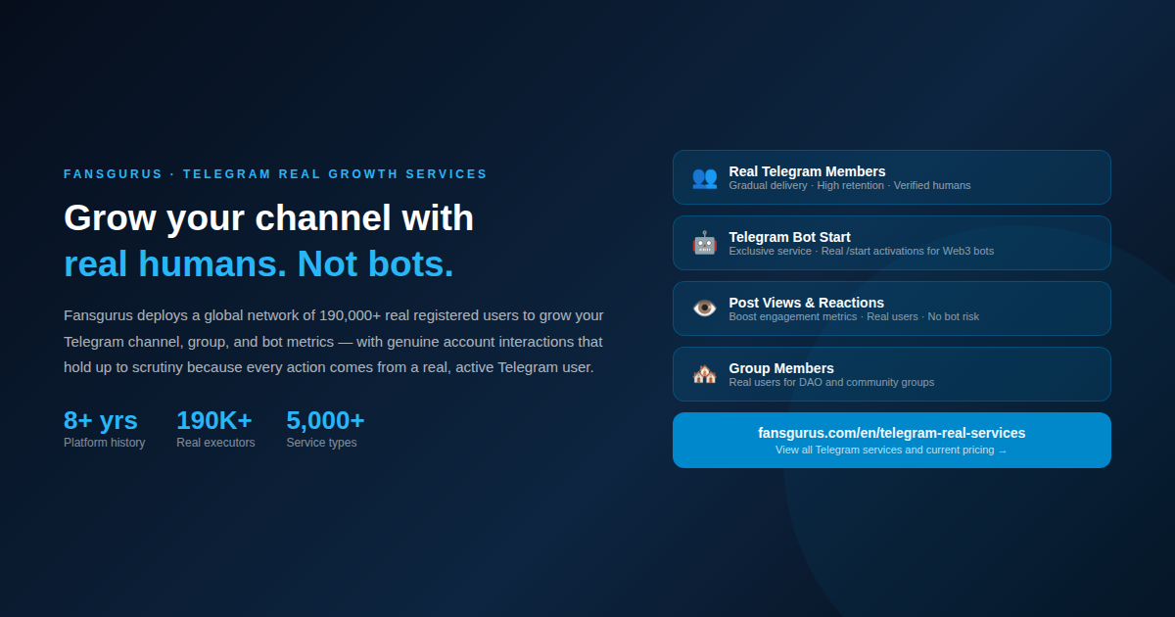
Task: Click the '8+ yrs' platform history stat
Action: pos(101,420)
